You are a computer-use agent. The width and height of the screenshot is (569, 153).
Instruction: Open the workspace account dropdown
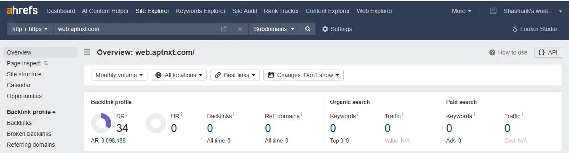533,11
